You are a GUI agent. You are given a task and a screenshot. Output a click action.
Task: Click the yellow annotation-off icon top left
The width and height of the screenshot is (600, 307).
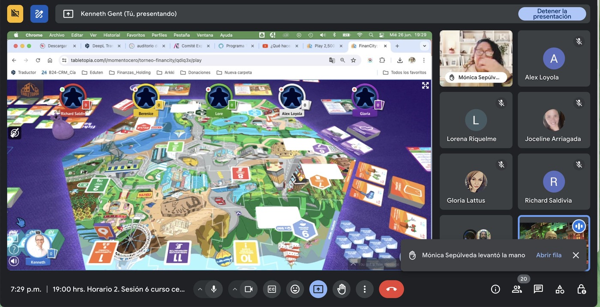(15, 14)
